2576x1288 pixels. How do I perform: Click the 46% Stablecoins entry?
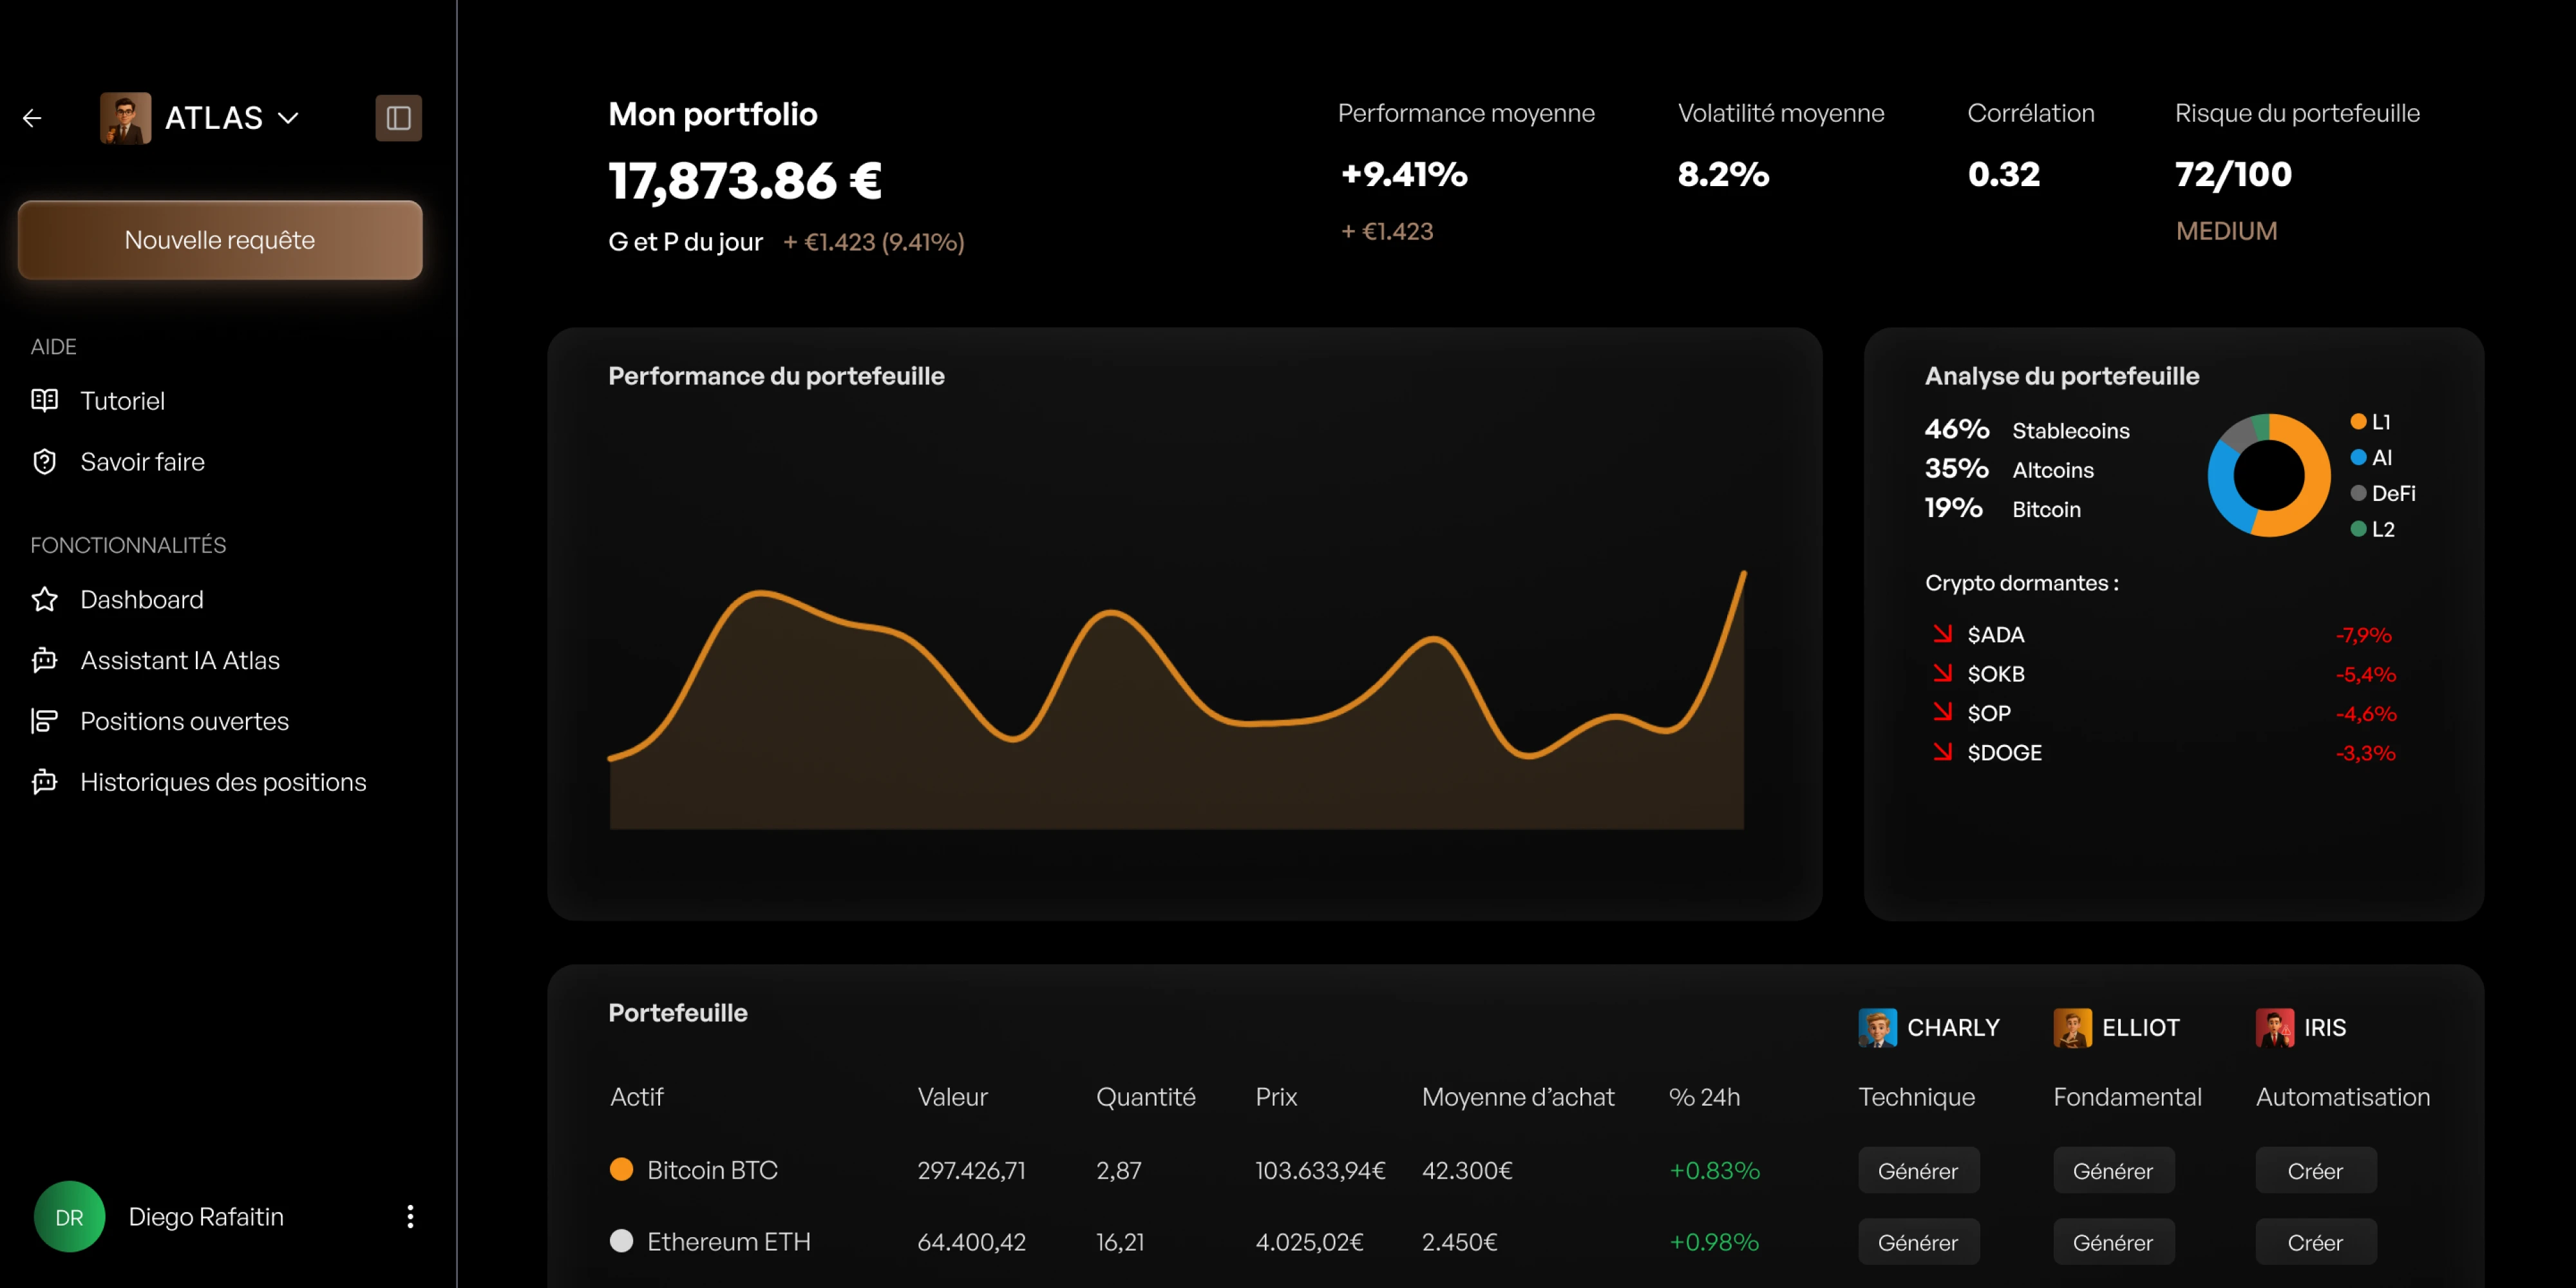[2027, 430]
